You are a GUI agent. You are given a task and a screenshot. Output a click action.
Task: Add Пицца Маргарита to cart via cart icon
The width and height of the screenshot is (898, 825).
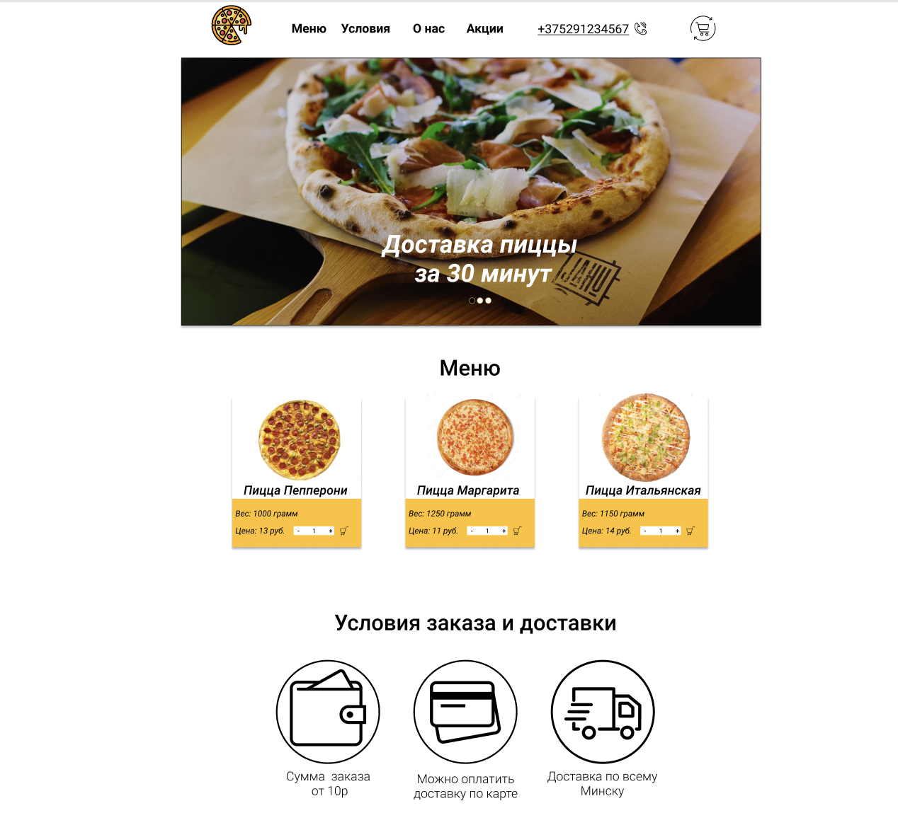click(517, 531)
